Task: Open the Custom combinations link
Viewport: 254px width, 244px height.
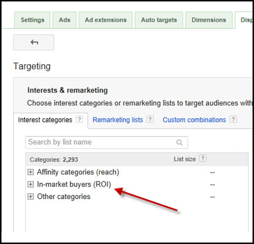Action: pyautogui.click(x=194, y=120)
